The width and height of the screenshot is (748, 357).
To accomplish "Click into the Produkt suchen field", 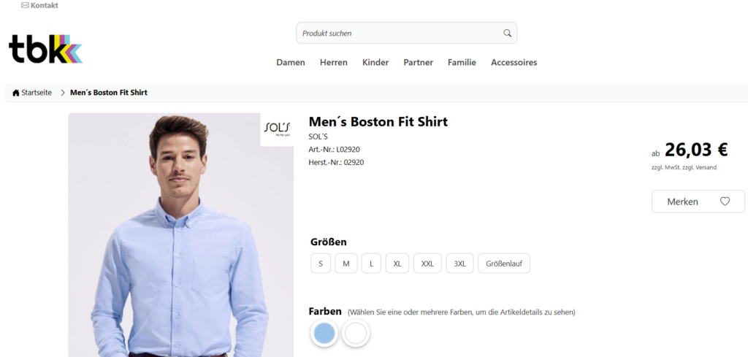I will click(x=398, y=33).
